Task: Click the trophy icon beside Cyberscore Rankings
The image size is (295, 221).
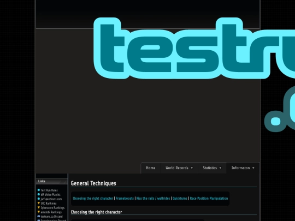Action: click(39, 207)
